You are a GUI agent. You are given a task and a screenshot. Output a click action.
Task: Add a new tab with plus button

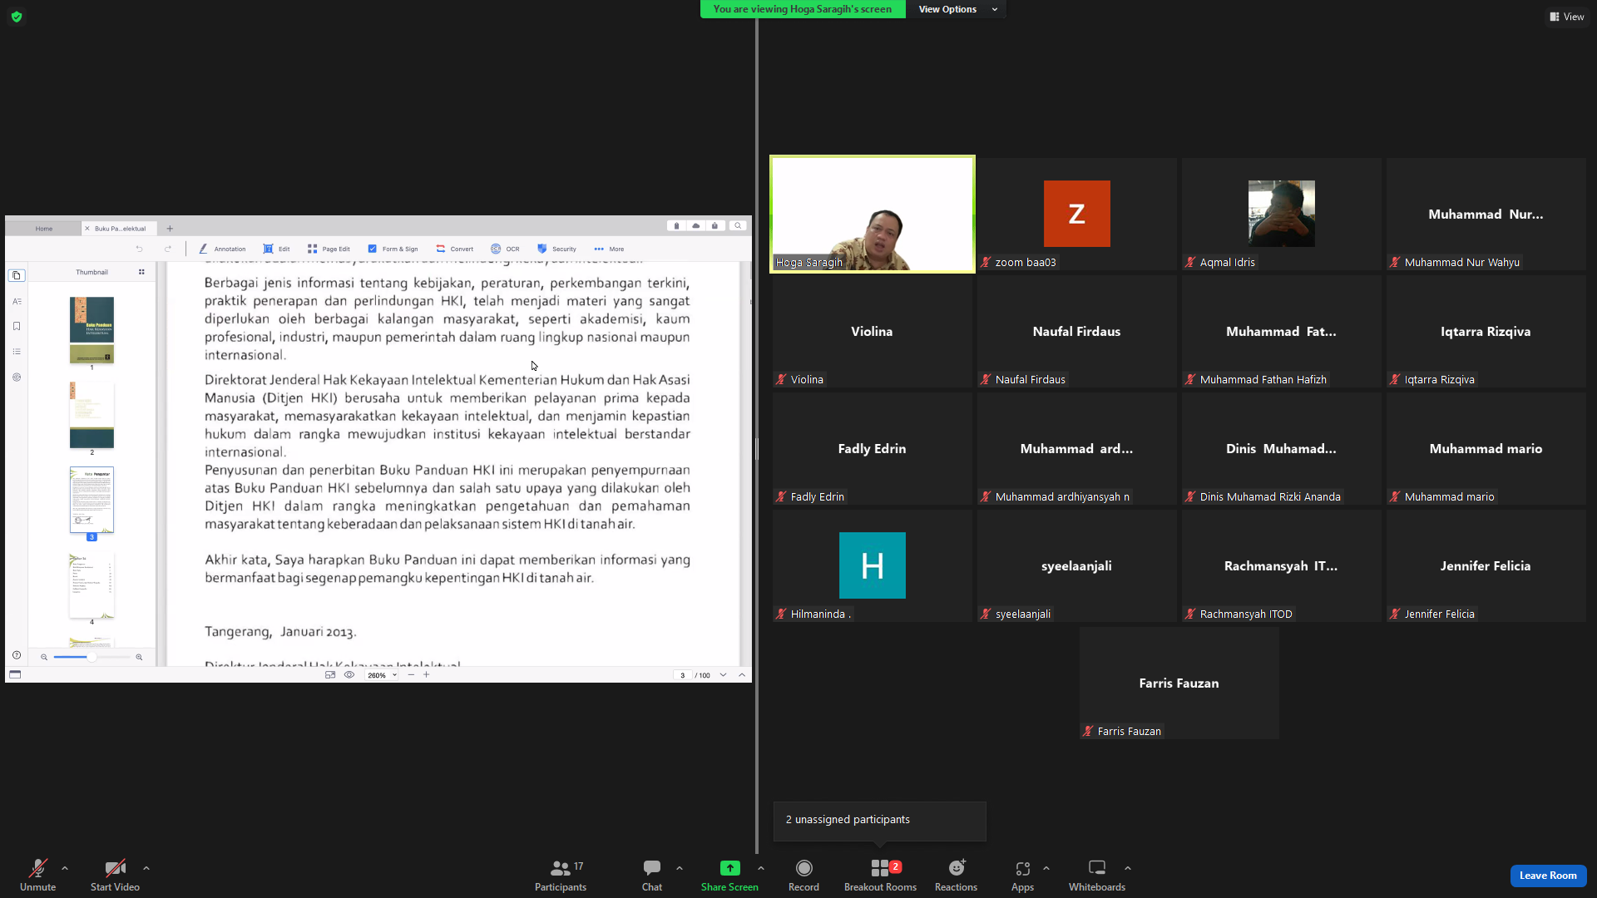170,228
